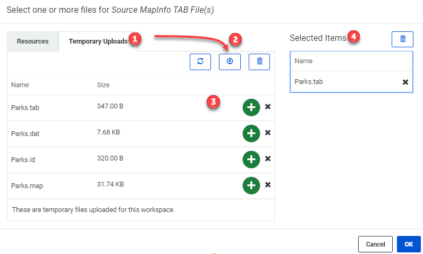Delete the Parks.map upload with its X
Viewport: 423px width, 254px height.
point(268,185)
